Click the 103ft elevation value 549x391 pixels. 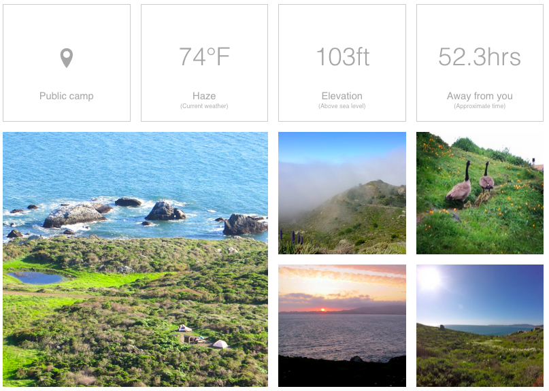[x=342, y=56]
